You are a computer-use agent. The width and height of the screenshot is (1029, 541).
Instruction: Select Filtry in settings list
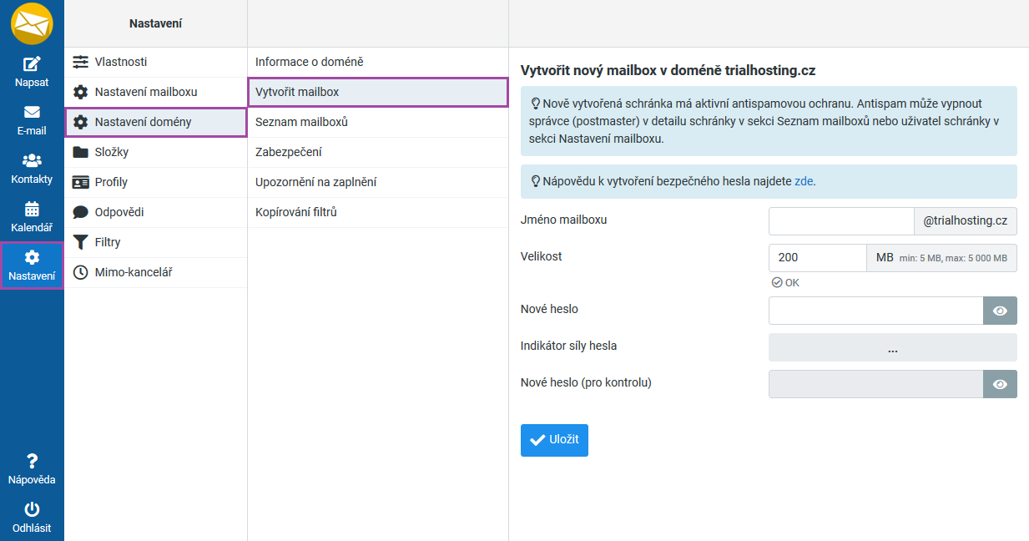[x=108, y=242]
